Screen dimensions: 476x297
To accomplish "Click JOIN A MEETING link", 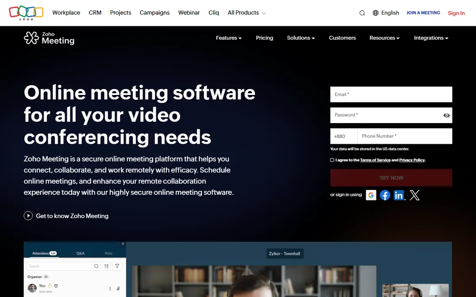I will pyautogui.click(x=423, y=13).
